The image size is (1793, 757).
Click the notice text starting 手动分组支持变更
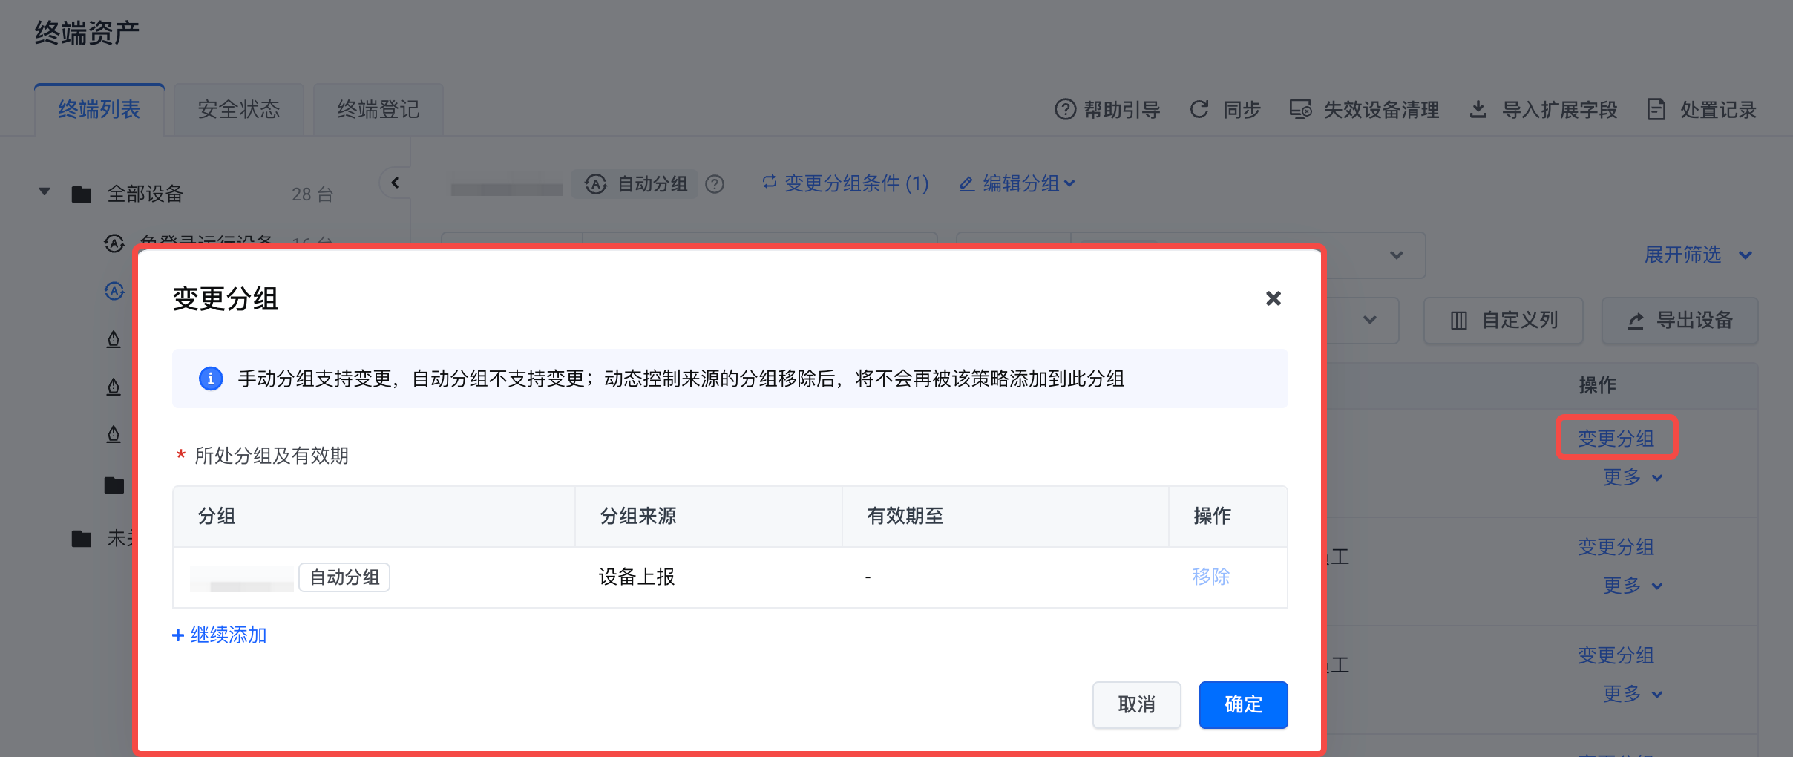pyautogui.click(x=681, y=378)
